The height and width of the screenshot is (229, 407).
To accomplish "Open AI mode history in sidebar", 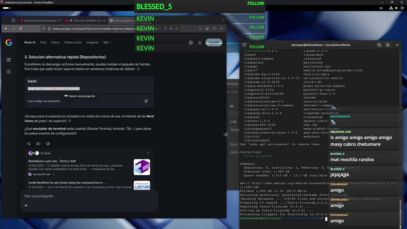I will click(x=9, y=72).
